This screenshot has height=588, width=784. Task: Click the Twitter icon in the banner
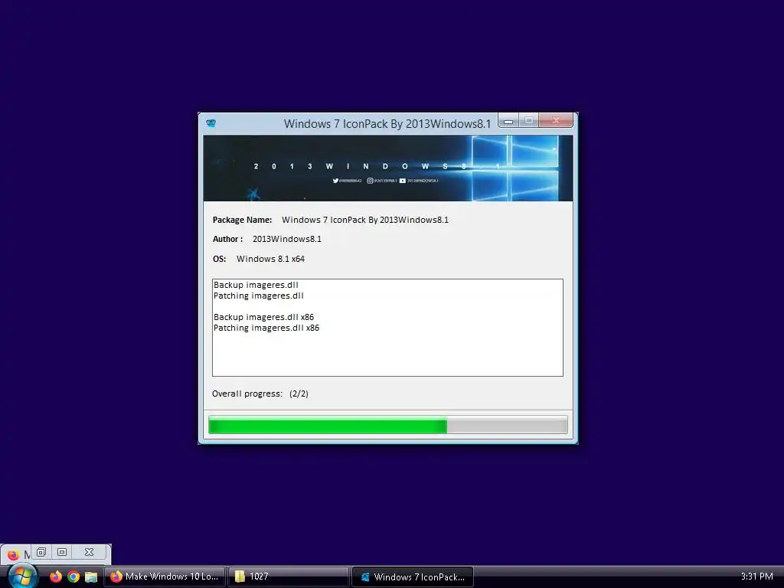tap(335, 181)
